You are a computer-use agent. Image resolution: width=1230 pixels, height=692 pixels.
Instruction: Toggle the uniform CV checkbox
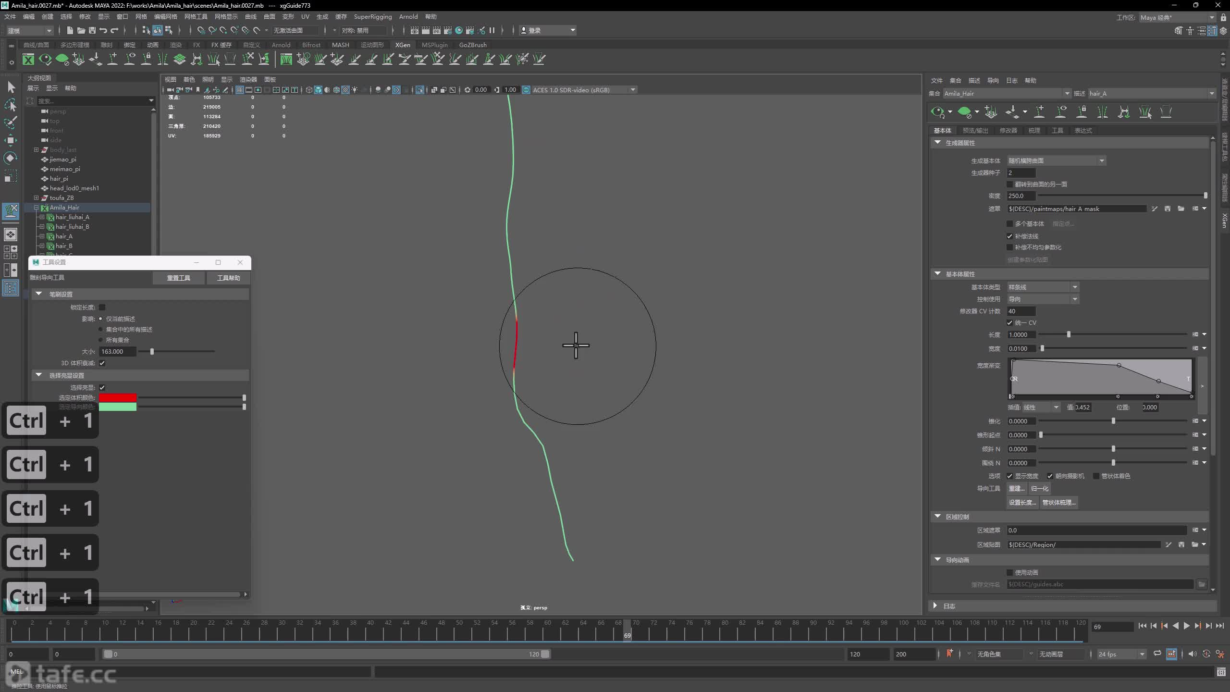point(1010,322)
